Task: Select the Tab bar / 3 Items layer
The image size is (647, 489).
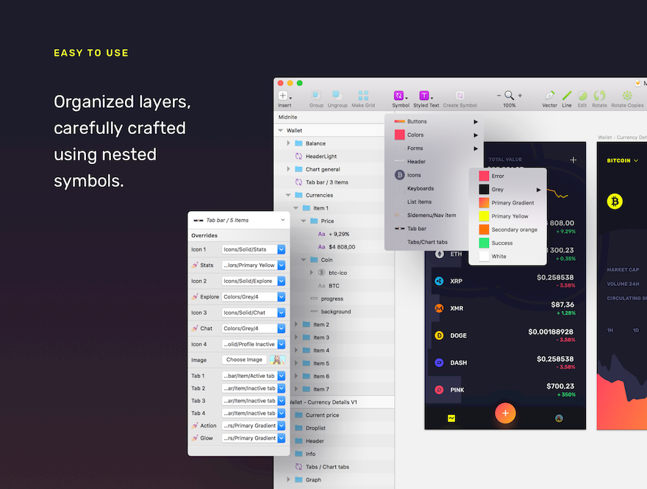Action: click(326, 182)
